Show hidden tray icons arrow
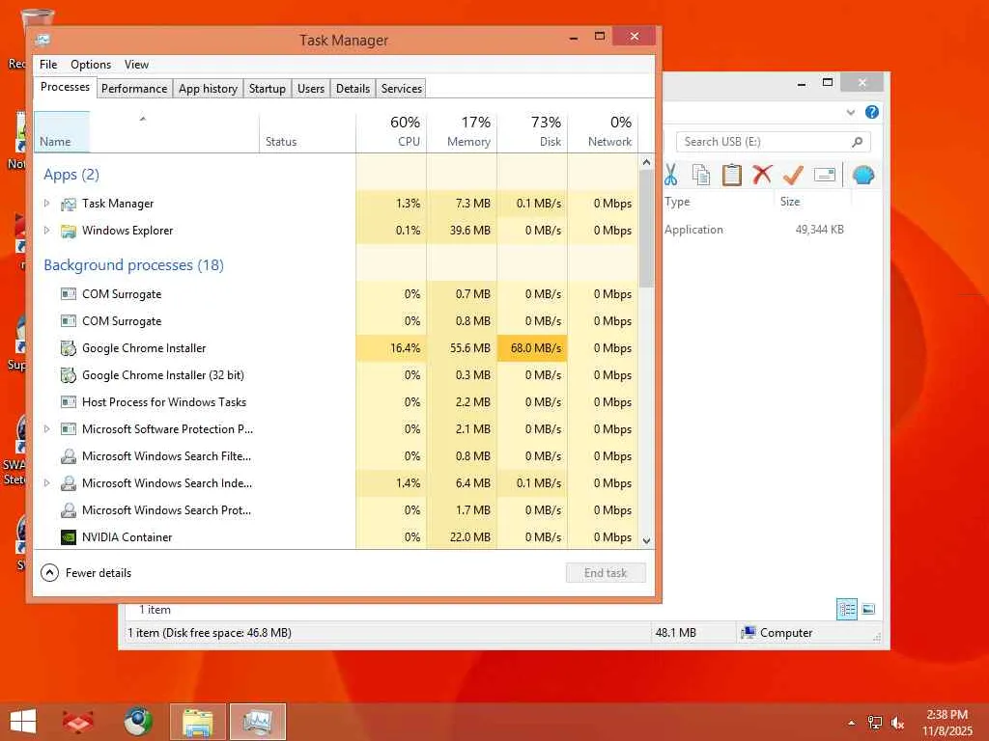Screen dimensions: 989x741 pyautogui.click(x=852, y=723)
